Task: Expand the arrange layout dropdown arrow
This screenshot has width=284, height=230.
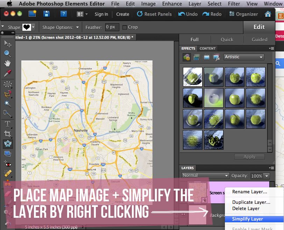Action: point(86,14)
